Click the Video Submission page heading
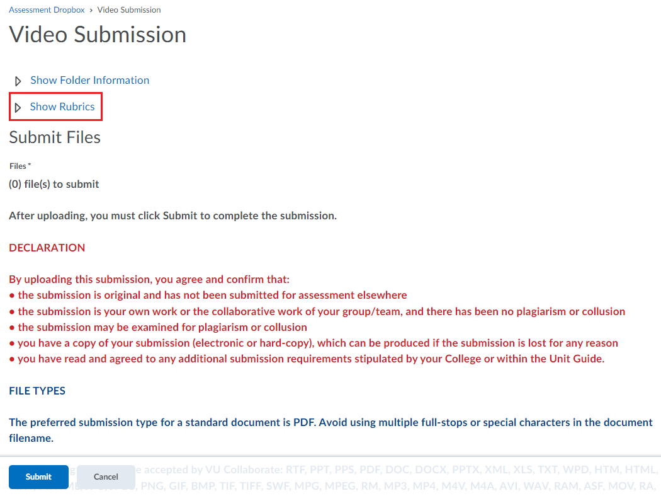Screen dimensions: 661x496 tap(97, 35)
